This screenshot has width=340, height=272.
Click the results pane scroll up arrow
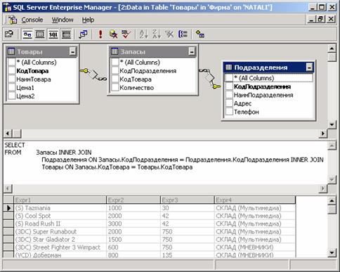click(332, 201)
